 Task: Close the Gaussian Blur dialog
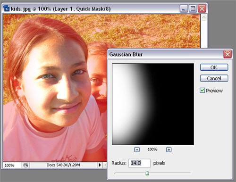[x=228, y=54]
